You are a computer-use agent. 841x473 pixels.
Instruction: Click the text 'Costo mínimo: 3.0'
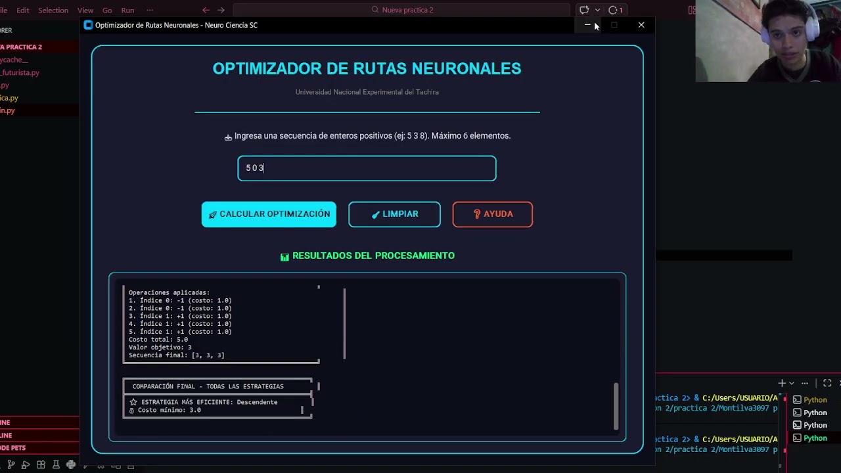165,410
